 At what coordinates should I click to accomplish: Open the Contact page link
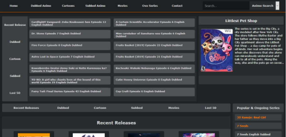[177, 6]
